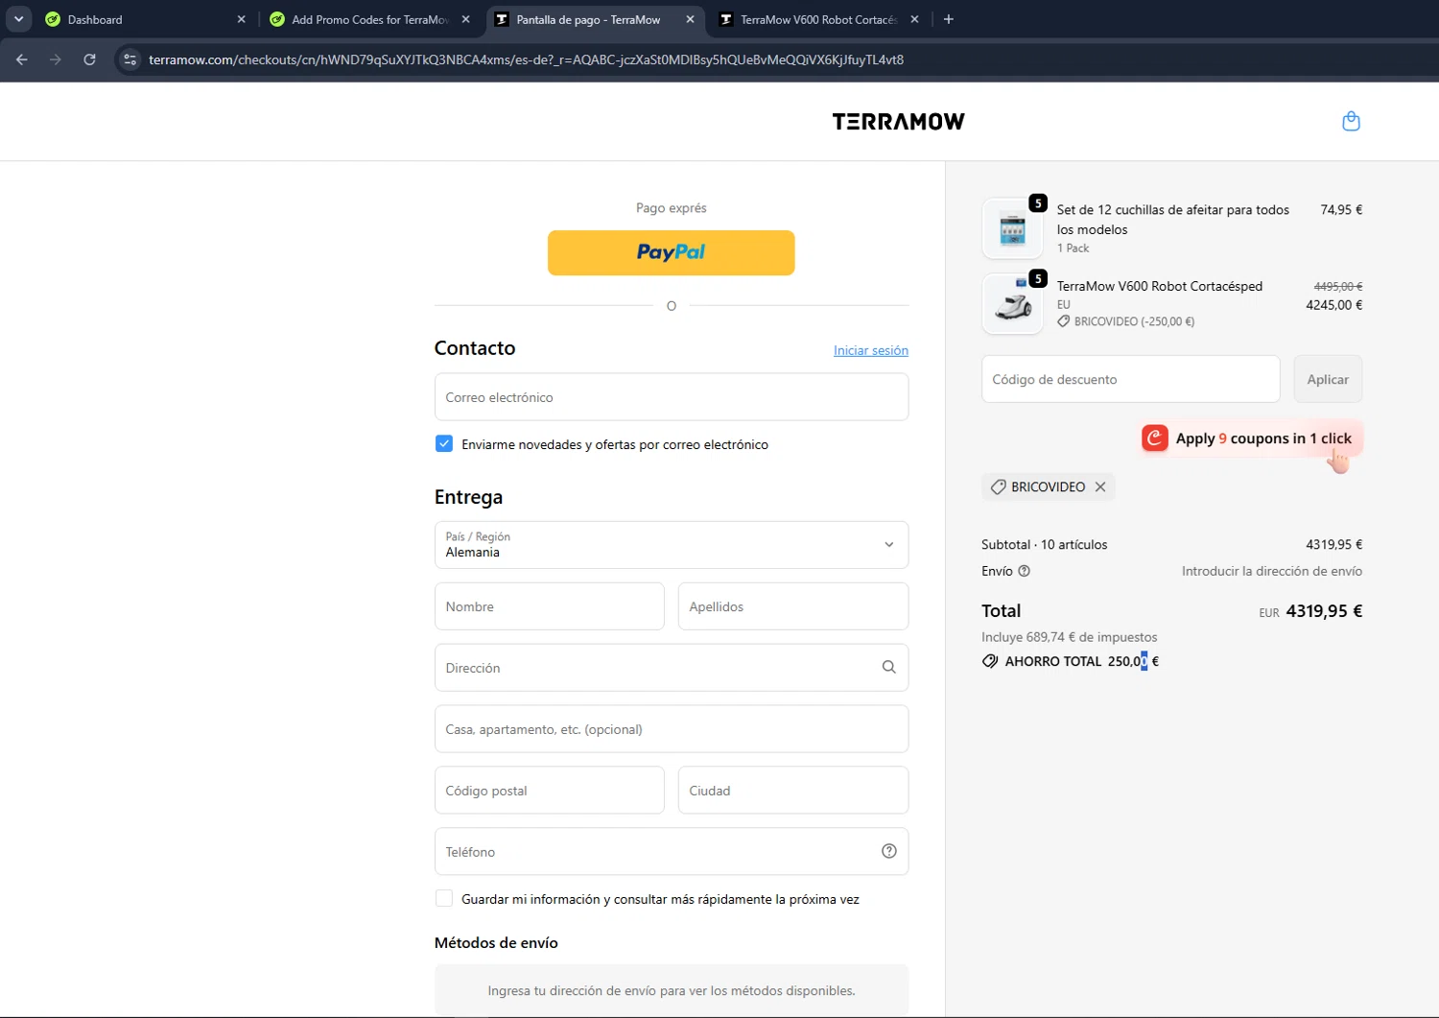Image resolution: width=1439 pixels, height=1018 pixels.
Task: Check Guardar mi información checkbox
Action: tap(444, 898)
